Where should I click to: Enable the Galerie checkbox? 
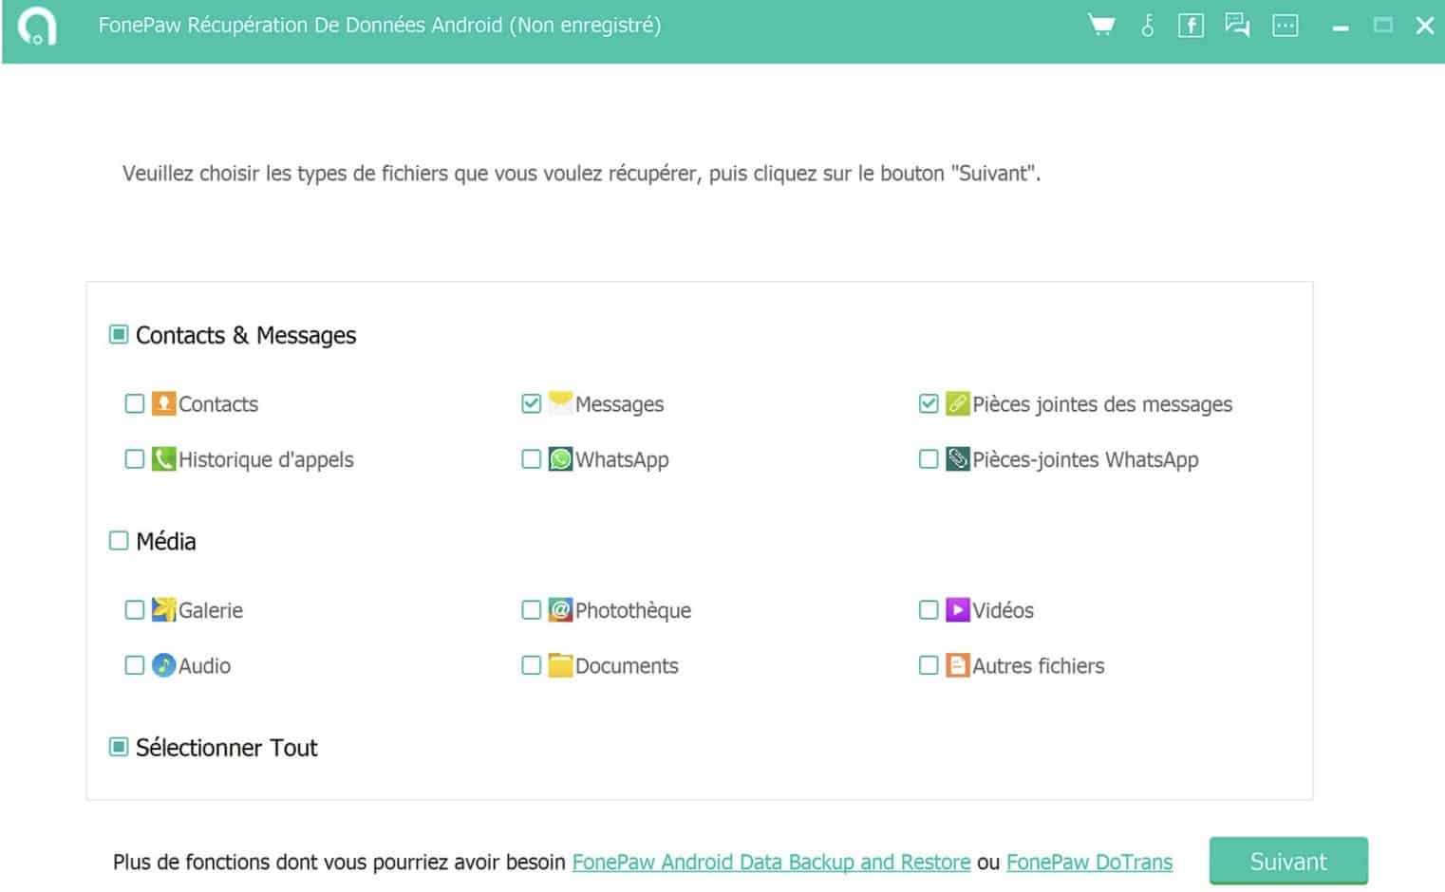[135, 609]
